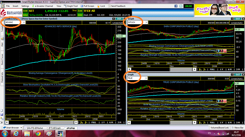245x137 pixels.
Task: Switch to Full Screen mode
Action: click(87, 6)
